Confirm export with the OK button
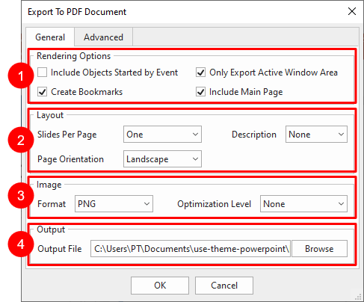This screenshot has width=364, height=302. pyautogui.click(x=160, y=286)
